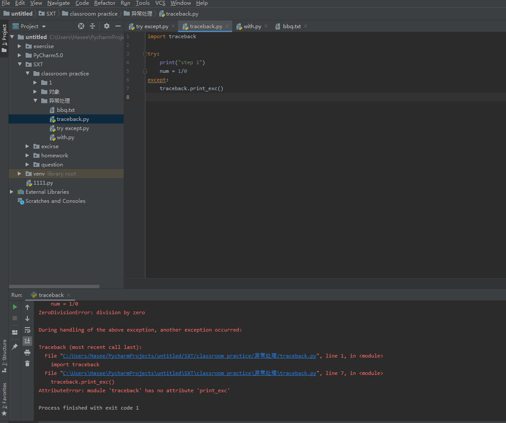
Task: Switch to the bbq.txt tab
Action: 291,26
